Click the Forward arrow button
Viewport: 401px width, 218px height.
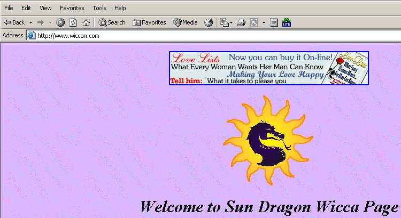pyautogui.click(x=41, y=23)
